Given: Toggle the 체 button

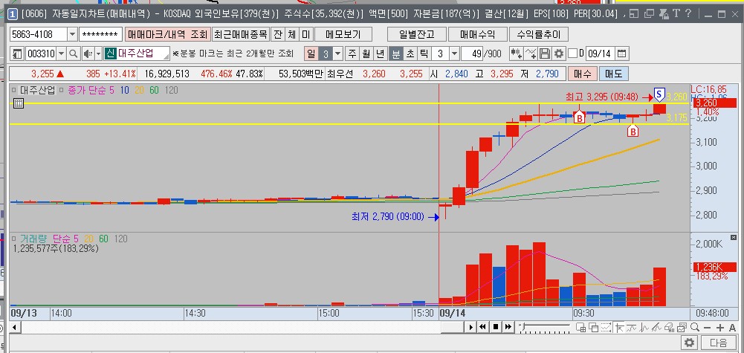Looking at the screenshot, I should (292, 34).
